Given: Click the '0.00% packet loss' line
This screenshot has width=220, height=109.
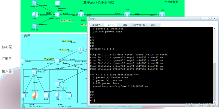Looking at the screenshot, I should 106,83.
